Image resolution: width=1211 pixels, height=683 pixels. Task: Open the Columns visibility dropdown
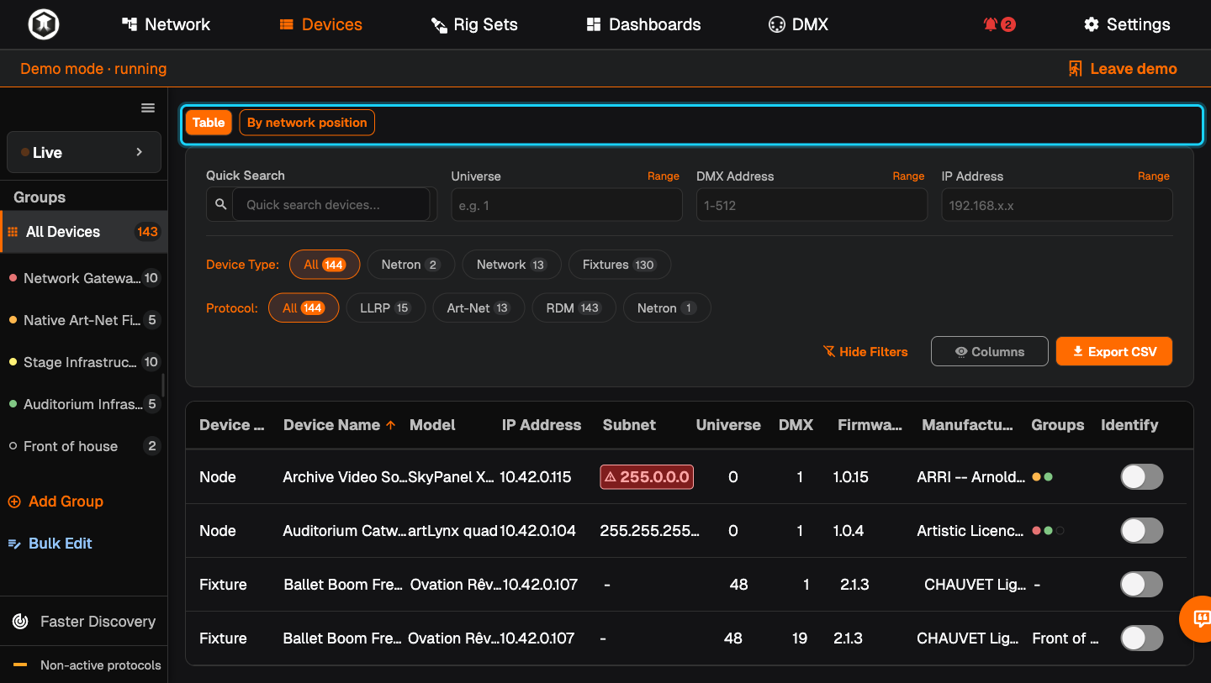tap(990, 352)
